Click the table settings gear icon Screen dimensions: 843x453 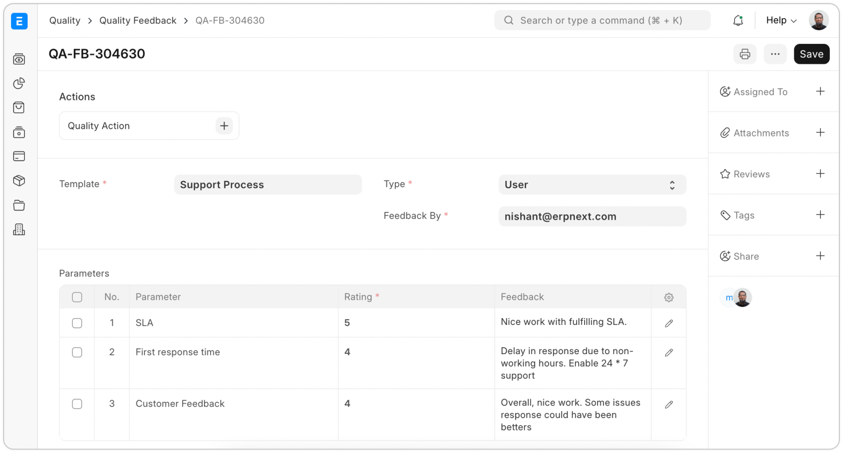(668, 297)
